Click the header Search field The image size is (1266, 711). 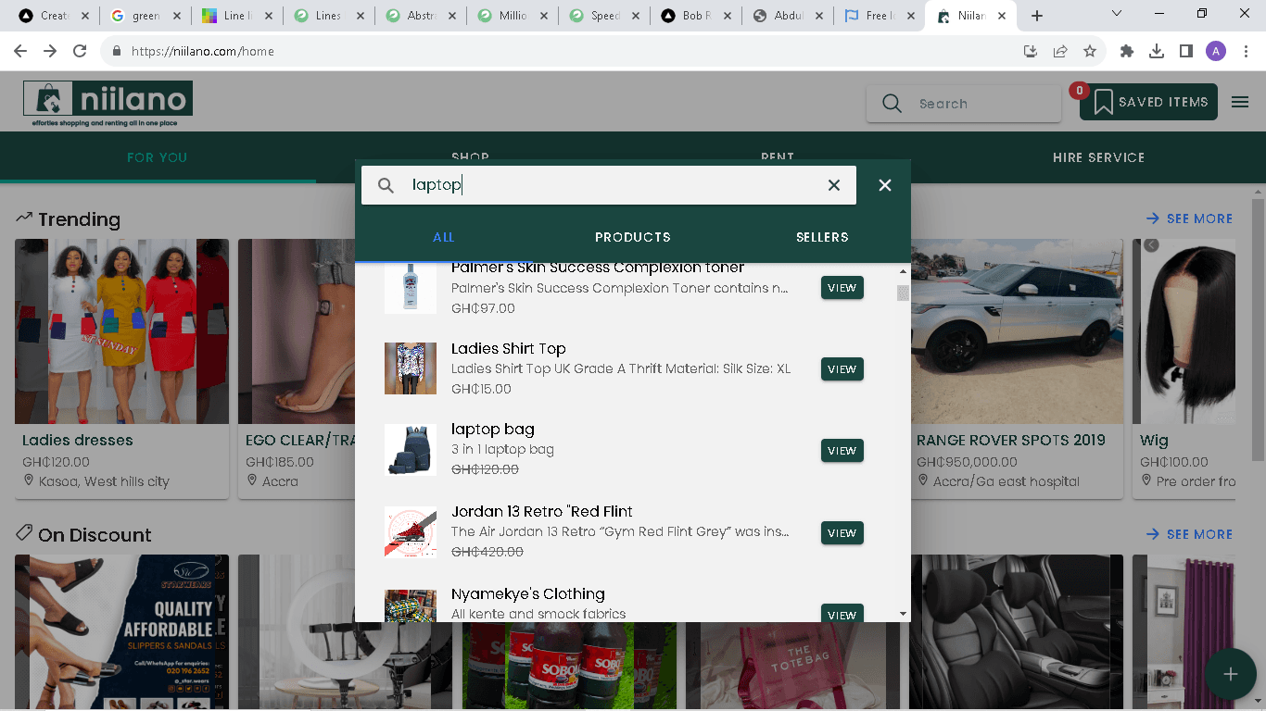pyautogui.click(x=964, y=104)
